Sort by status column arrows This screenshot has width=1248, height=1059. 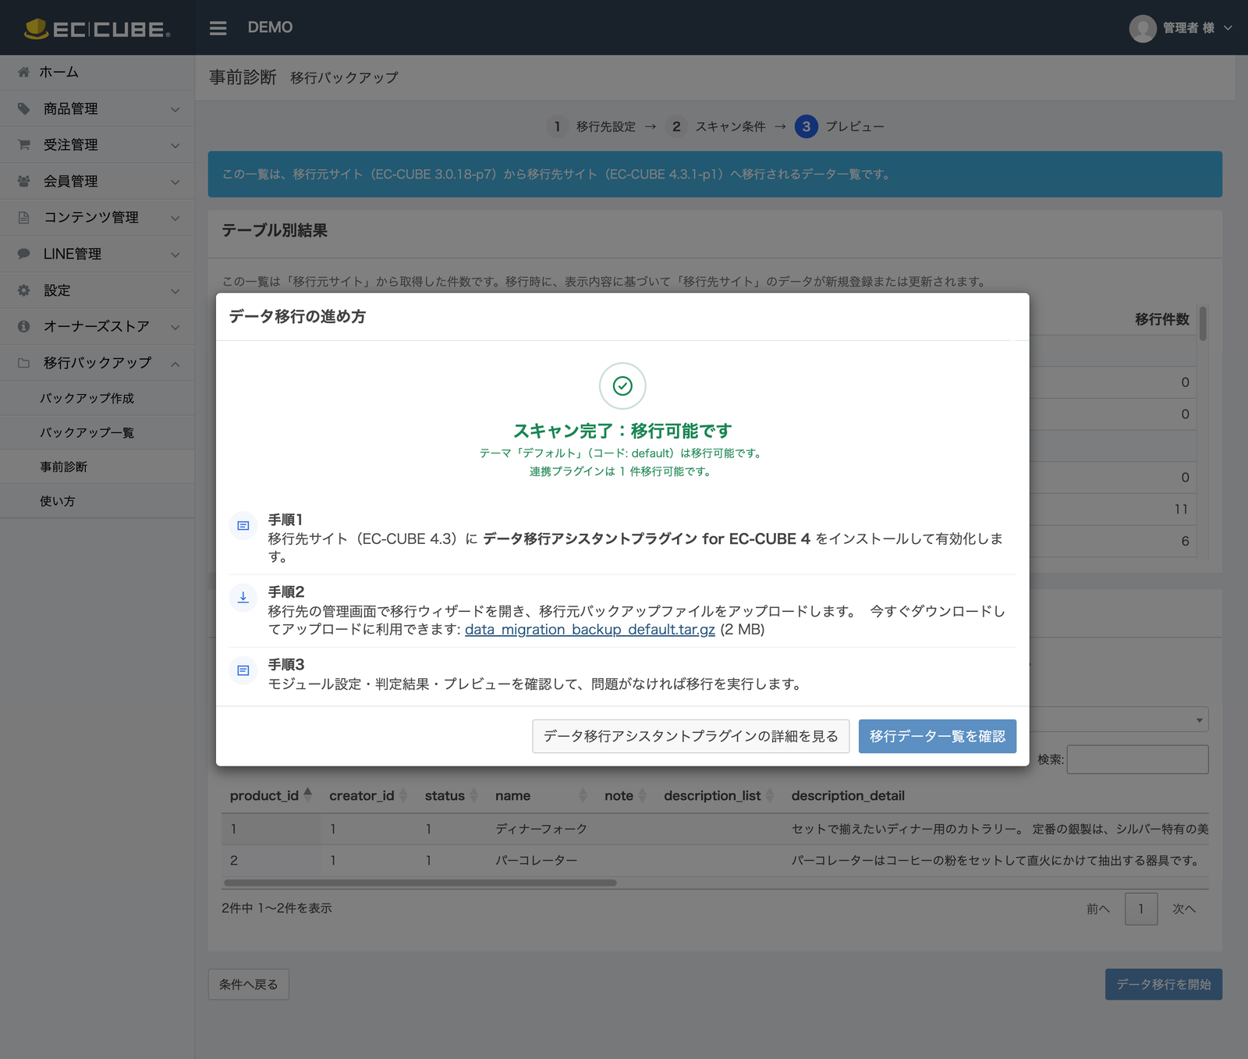point(473,795)
